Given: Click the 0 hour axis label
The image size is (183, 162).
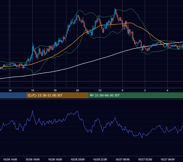Looking at the screenshot, I should 122,90.
